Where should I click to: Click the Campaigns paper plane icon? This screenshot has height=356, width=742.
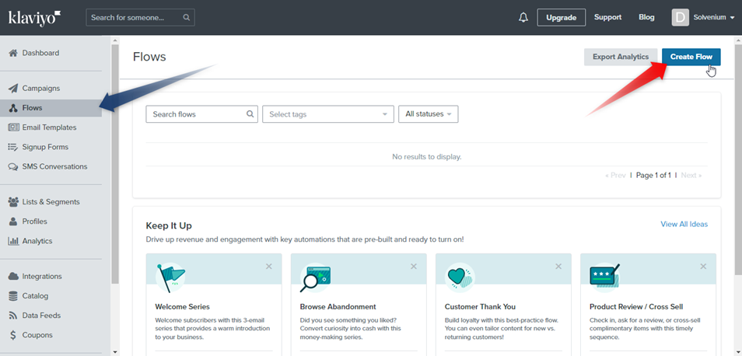[x=13, y=89]
